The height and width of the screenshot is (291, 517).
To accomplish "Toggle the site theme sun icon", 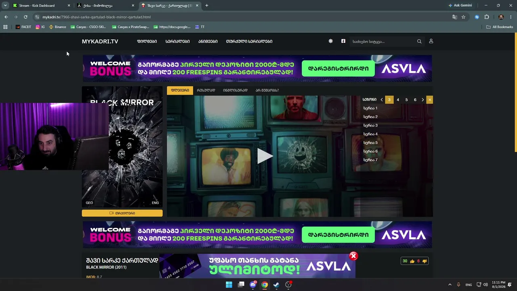I will click(330, 41).
